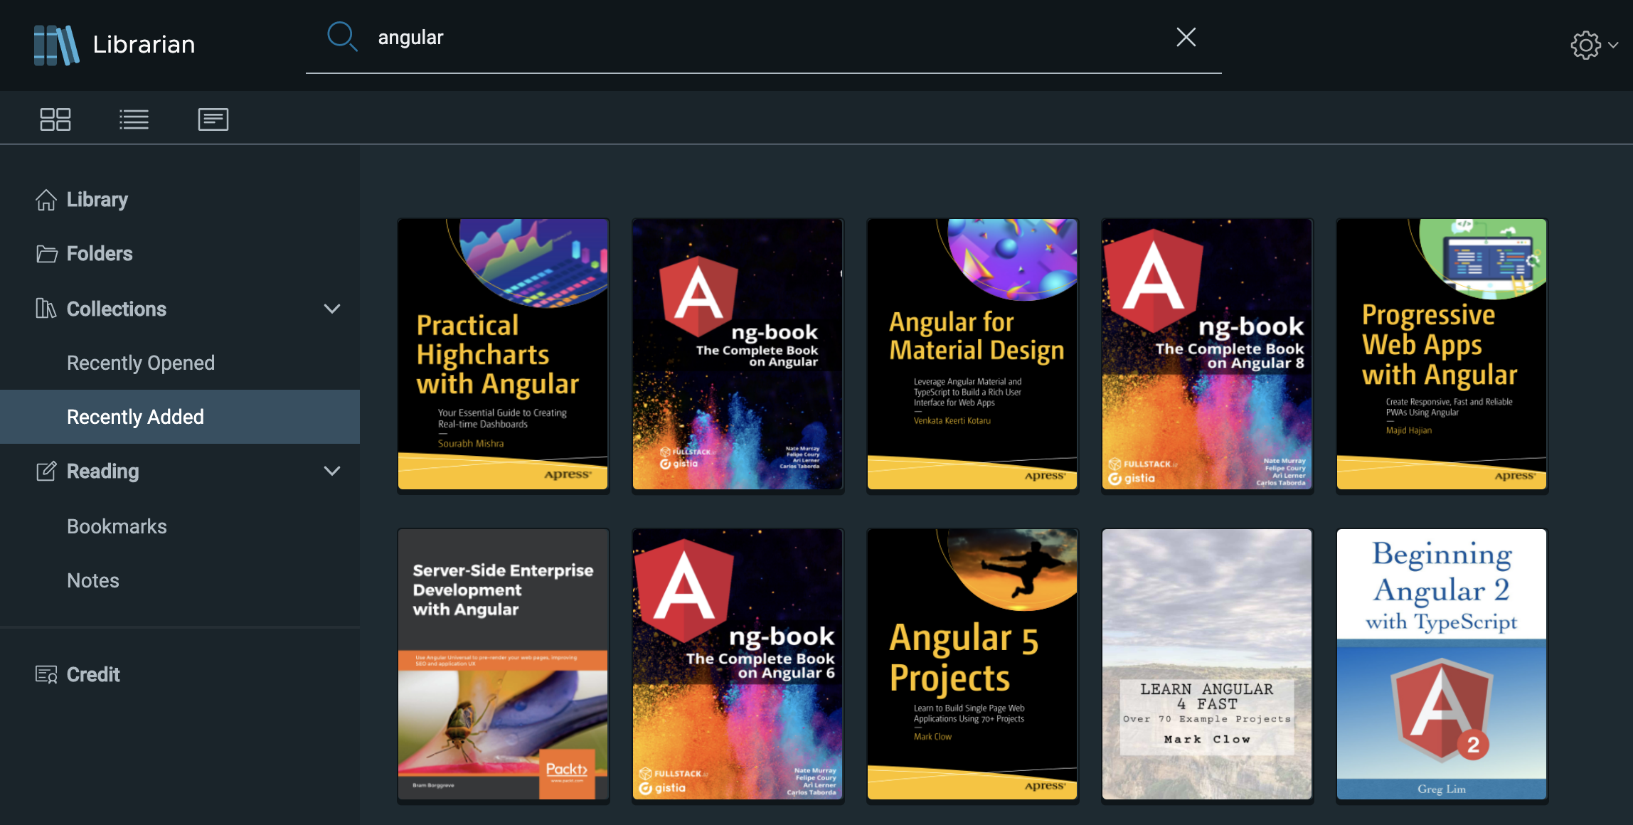Open Folders in sidebar
Screen dimensions: 1633x825
(x=99, y=254)
